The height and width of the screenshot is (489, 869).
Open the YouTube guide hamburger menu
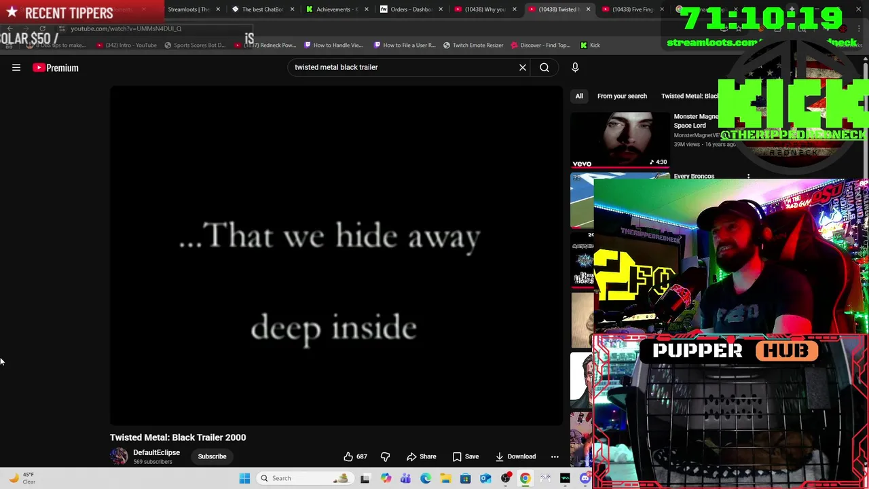16,67
